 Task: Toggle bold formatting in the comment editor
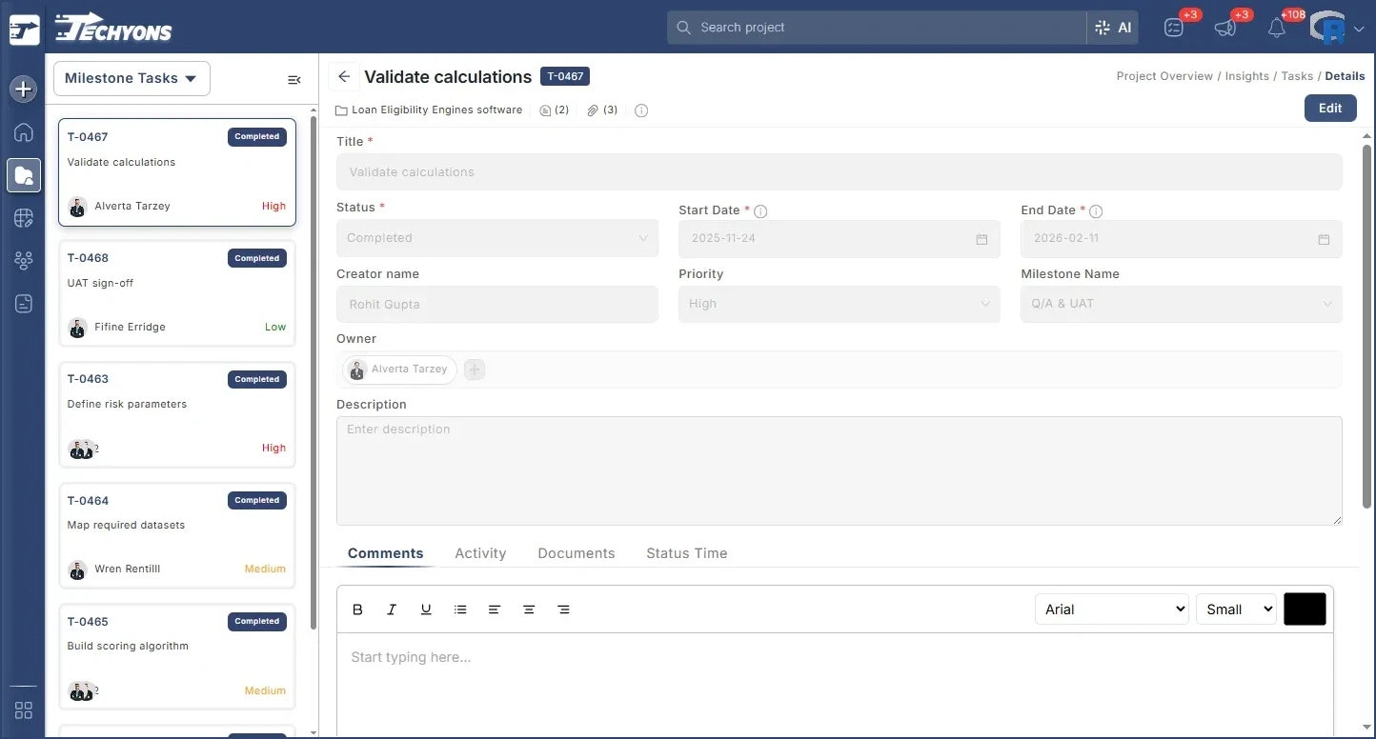[357, 609]
